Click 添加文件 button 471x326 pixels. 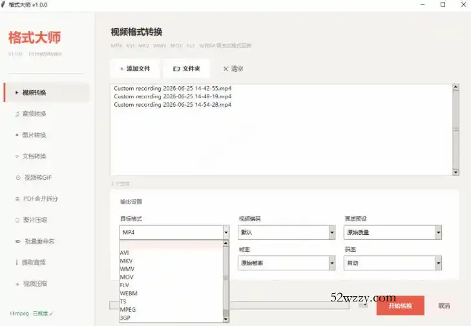(135, 69)
